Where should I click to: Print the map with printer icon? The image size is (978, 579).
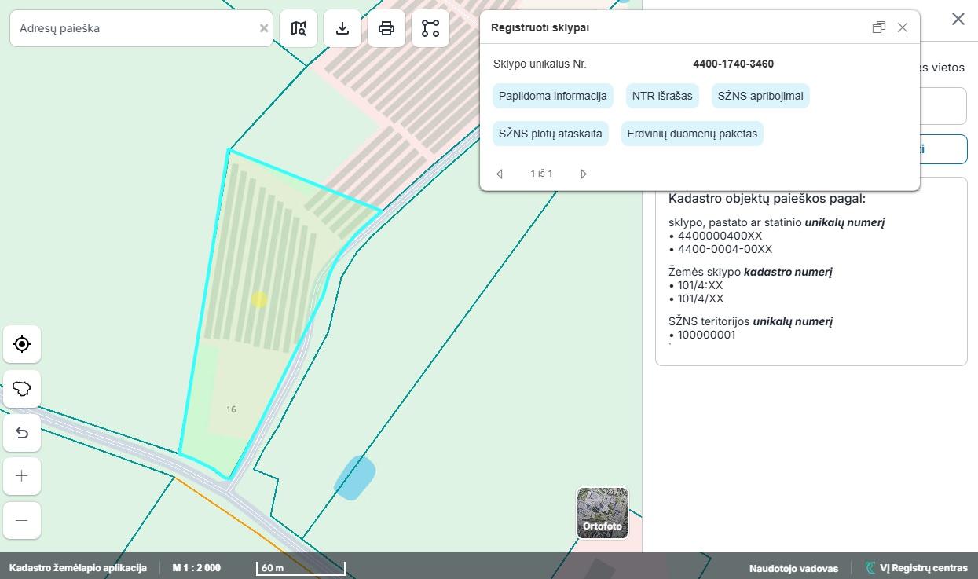[386, 28]
